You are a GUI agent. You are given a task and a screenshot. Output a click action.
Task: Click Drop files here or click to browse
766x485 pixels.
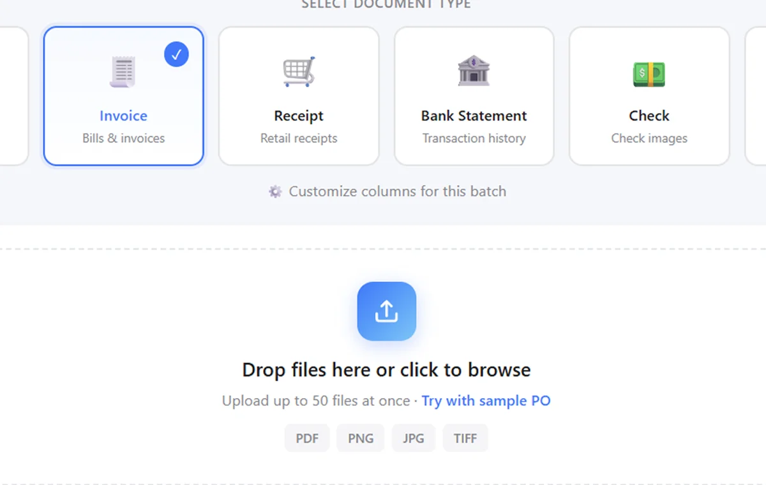(386, 370)
